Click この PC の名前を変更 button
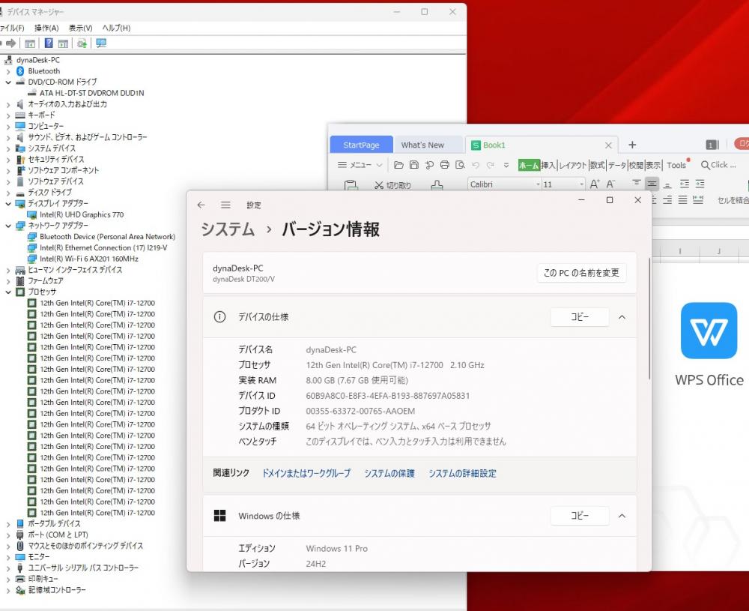 coord(581,272)
